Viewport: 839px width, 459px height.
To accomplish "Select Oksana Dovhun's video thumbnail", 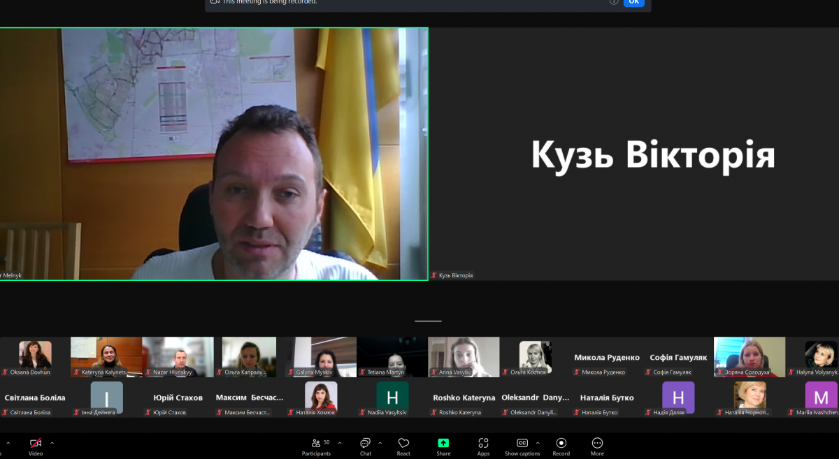I will 35,355.
